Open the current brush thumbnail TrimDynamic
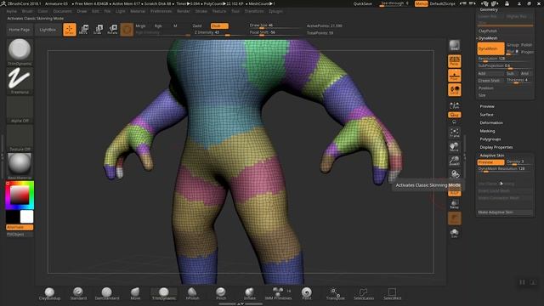The height and width of the screenshot is (306, 544). (20, 52)
